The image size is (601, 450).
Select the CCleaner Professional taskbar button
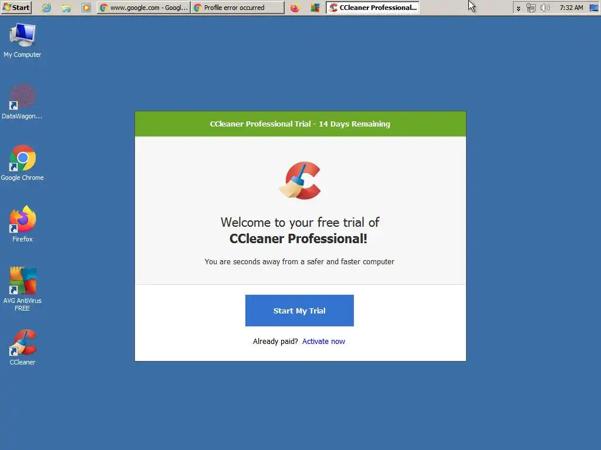(373, 8)
